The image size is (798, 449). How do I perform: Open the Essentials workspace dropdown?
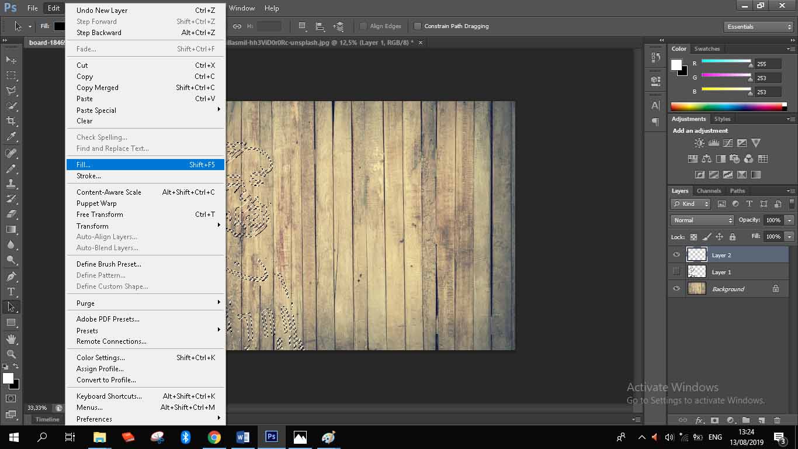(758, 27)
